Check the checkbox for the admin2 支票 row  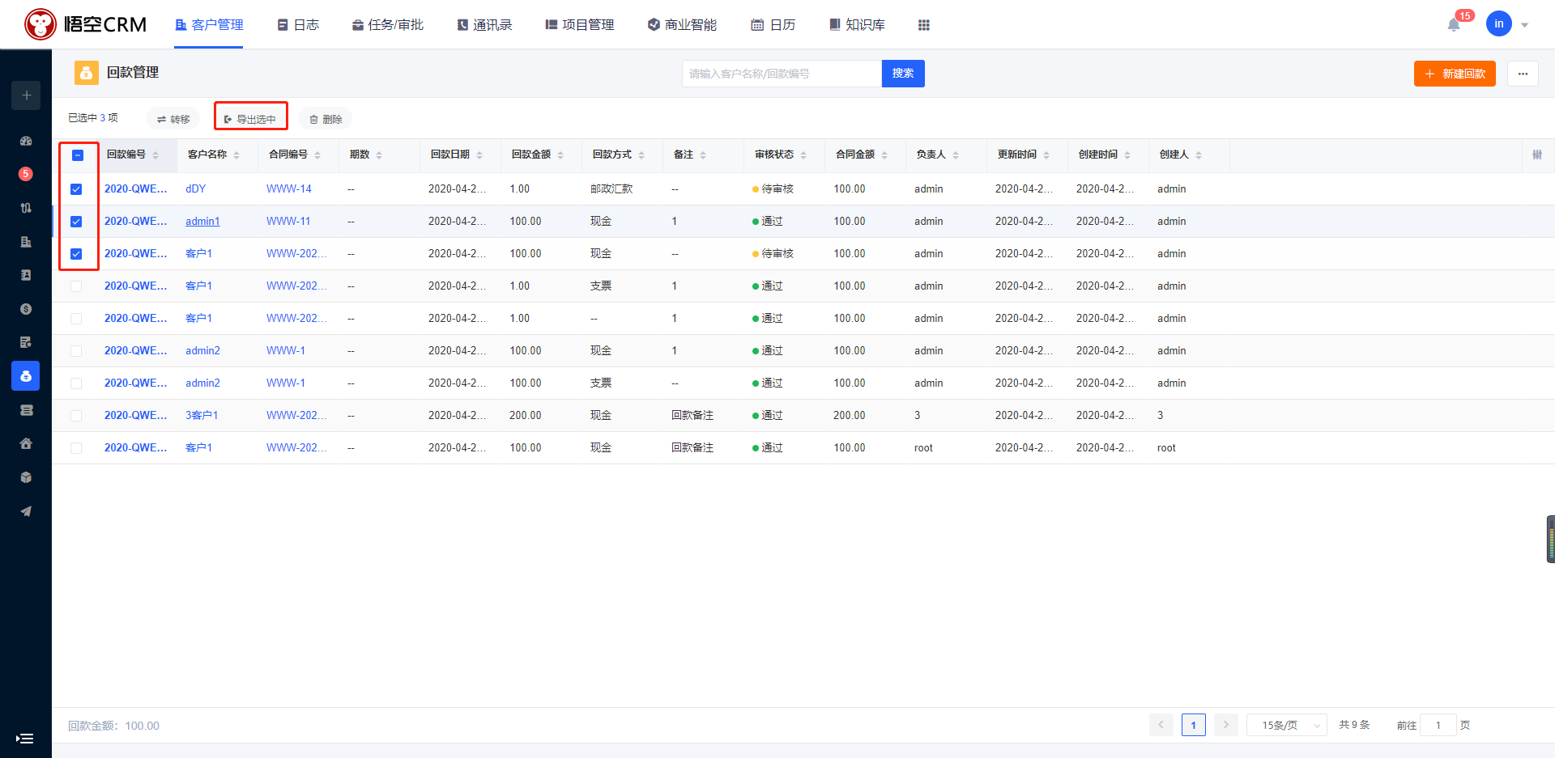pos(76,383)
